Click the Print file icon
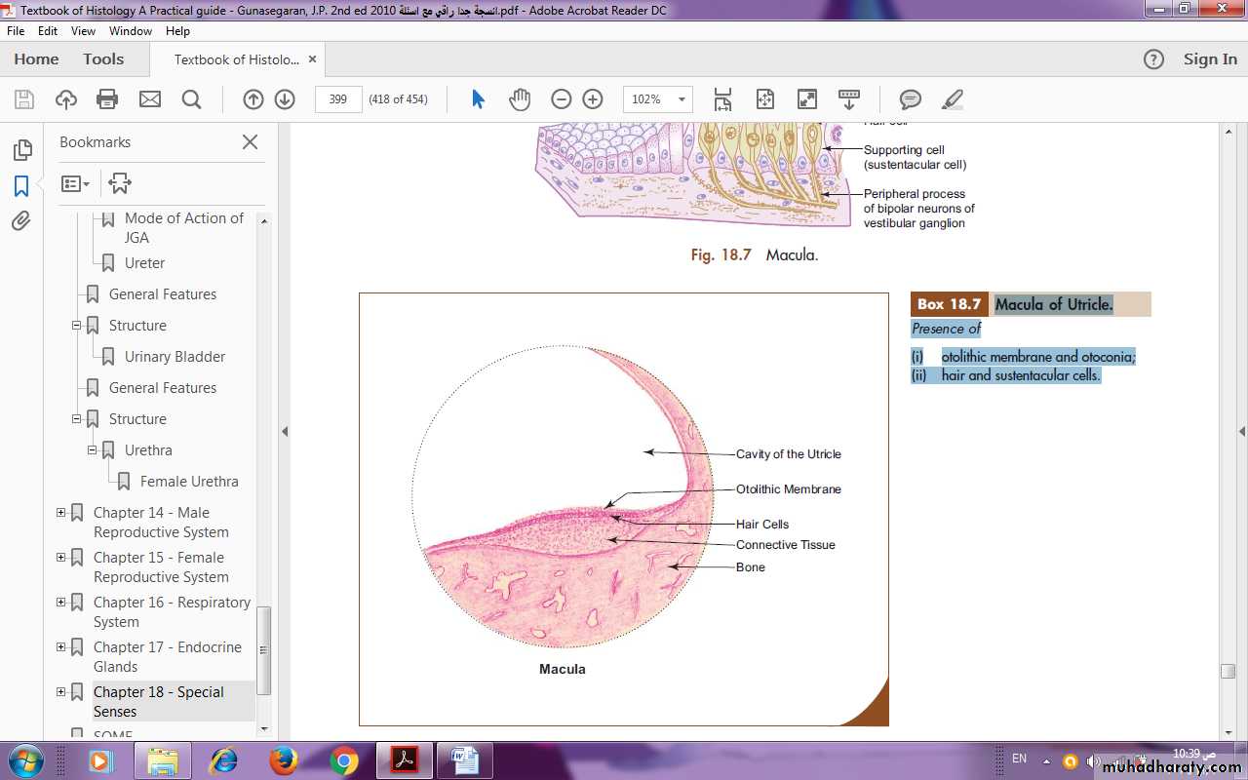Viewport: 1248px width, 780px height. pyautogui.click(x=107, y=98)
